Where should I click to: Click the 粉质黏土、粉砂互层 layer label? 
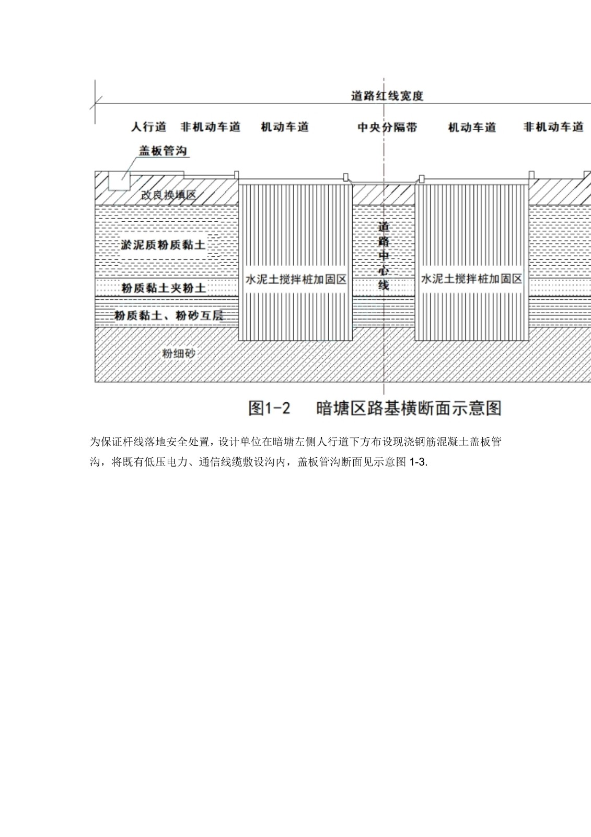[168, 315]
